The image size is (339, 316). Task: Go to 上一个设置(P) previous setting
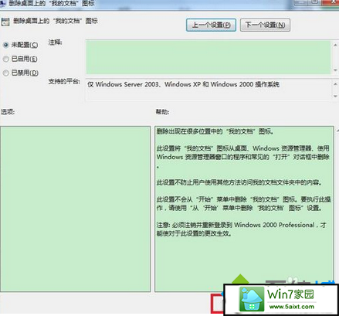click(x=211, y=25)
